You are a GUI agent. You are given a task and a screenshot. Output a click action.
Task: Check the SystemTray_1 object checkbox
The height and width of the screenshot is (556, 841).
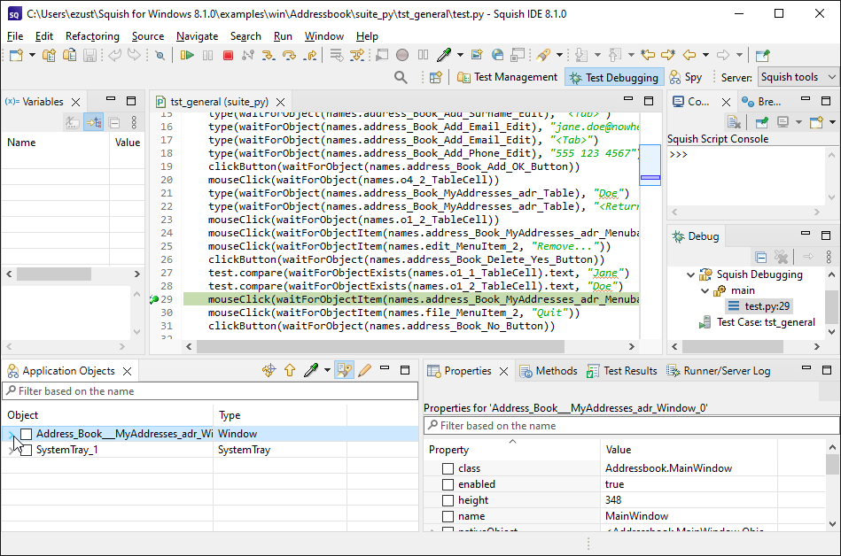[26, 450]
